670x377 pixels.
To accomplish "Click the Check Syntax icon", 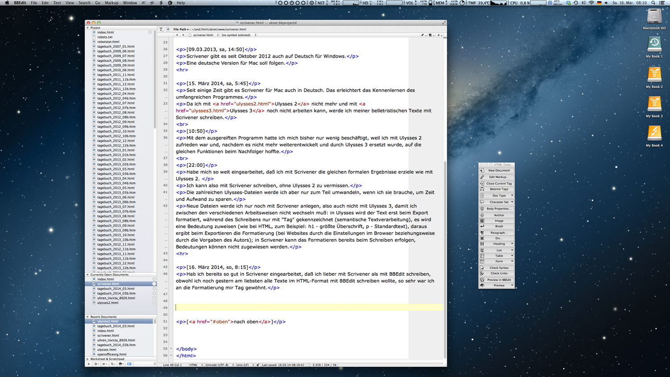I will click(482, 268).
